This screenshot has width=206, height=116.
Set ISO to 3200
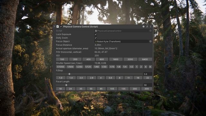pyautogui.click(x=130, y=59)
